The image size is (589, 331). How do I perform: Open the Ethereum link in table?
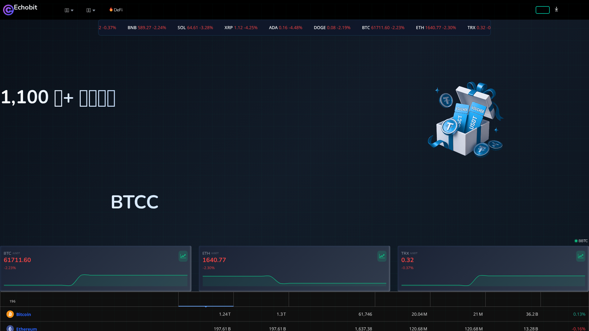27,329
